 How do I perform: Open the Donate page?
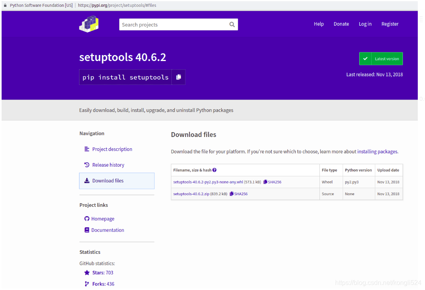(x=341, y=24)
